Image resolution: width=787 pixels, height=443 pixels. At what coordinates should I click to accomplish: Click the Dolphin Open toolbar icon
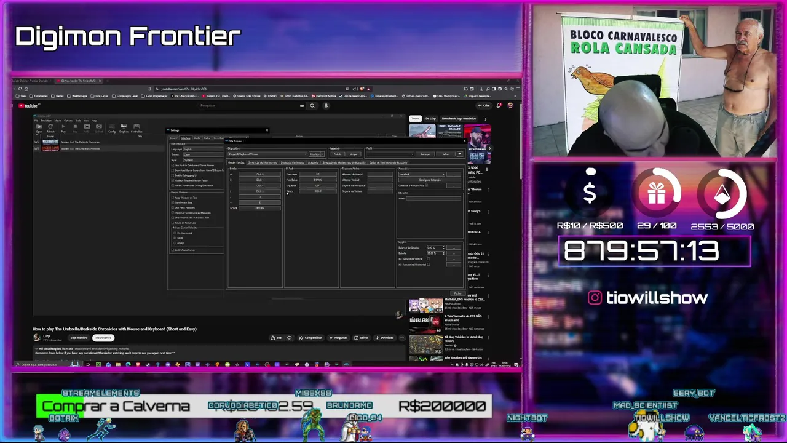[x=39, y=128]
